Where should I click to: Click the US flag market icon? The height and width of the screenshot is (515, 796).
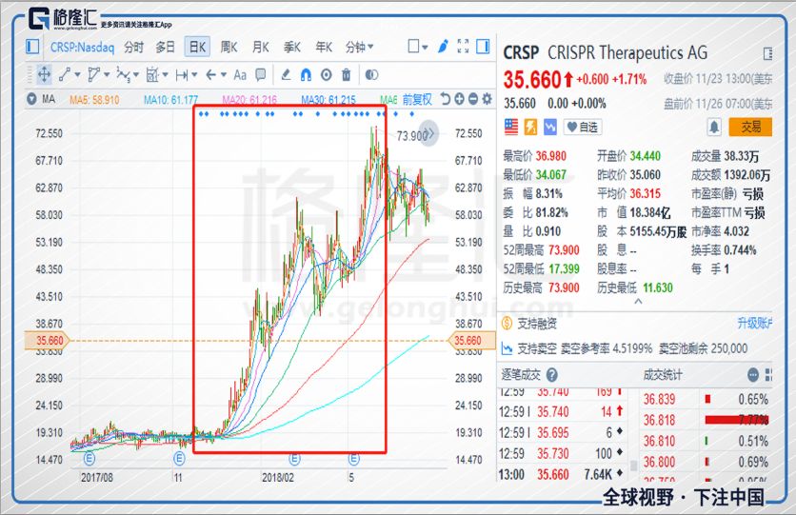pos(511,127)
